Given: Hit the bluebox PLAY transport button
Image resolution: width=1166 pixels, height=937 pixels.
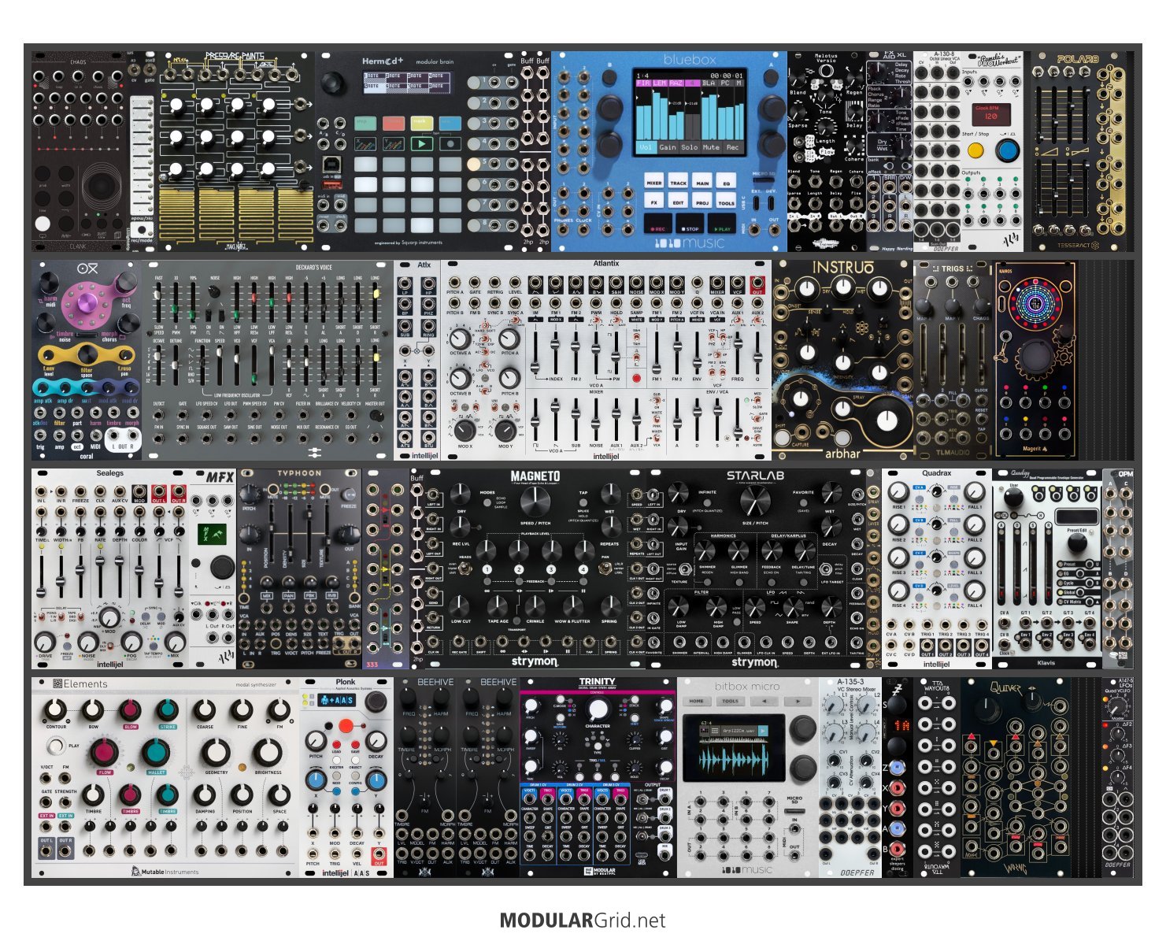Looking at the screenshot, I should 722,223.
